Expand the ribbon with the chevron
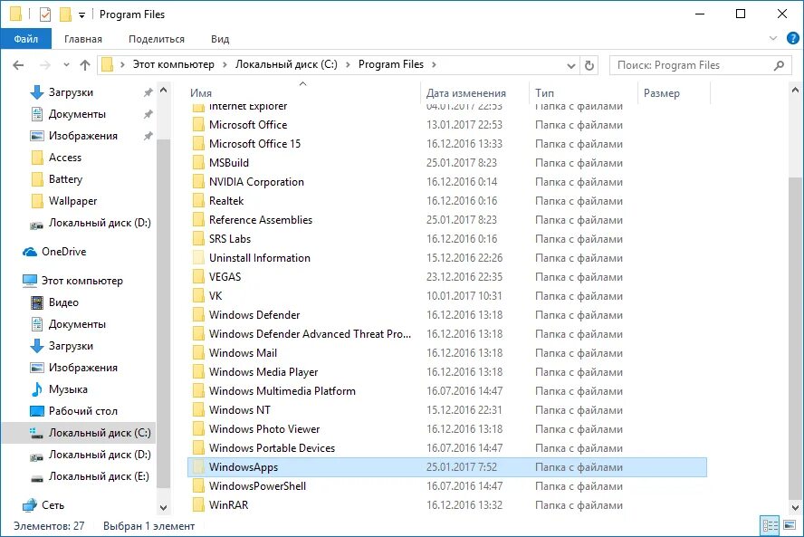Screen dimensions: 804x537 773,38
